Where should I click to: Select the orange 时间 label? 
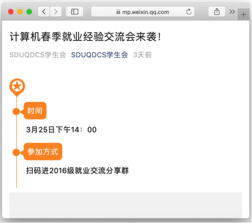(35, 111)
